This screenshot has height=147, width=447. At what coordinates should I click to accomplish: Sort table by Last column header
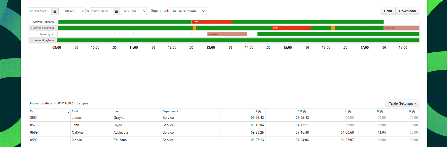(x=116, y=111)
